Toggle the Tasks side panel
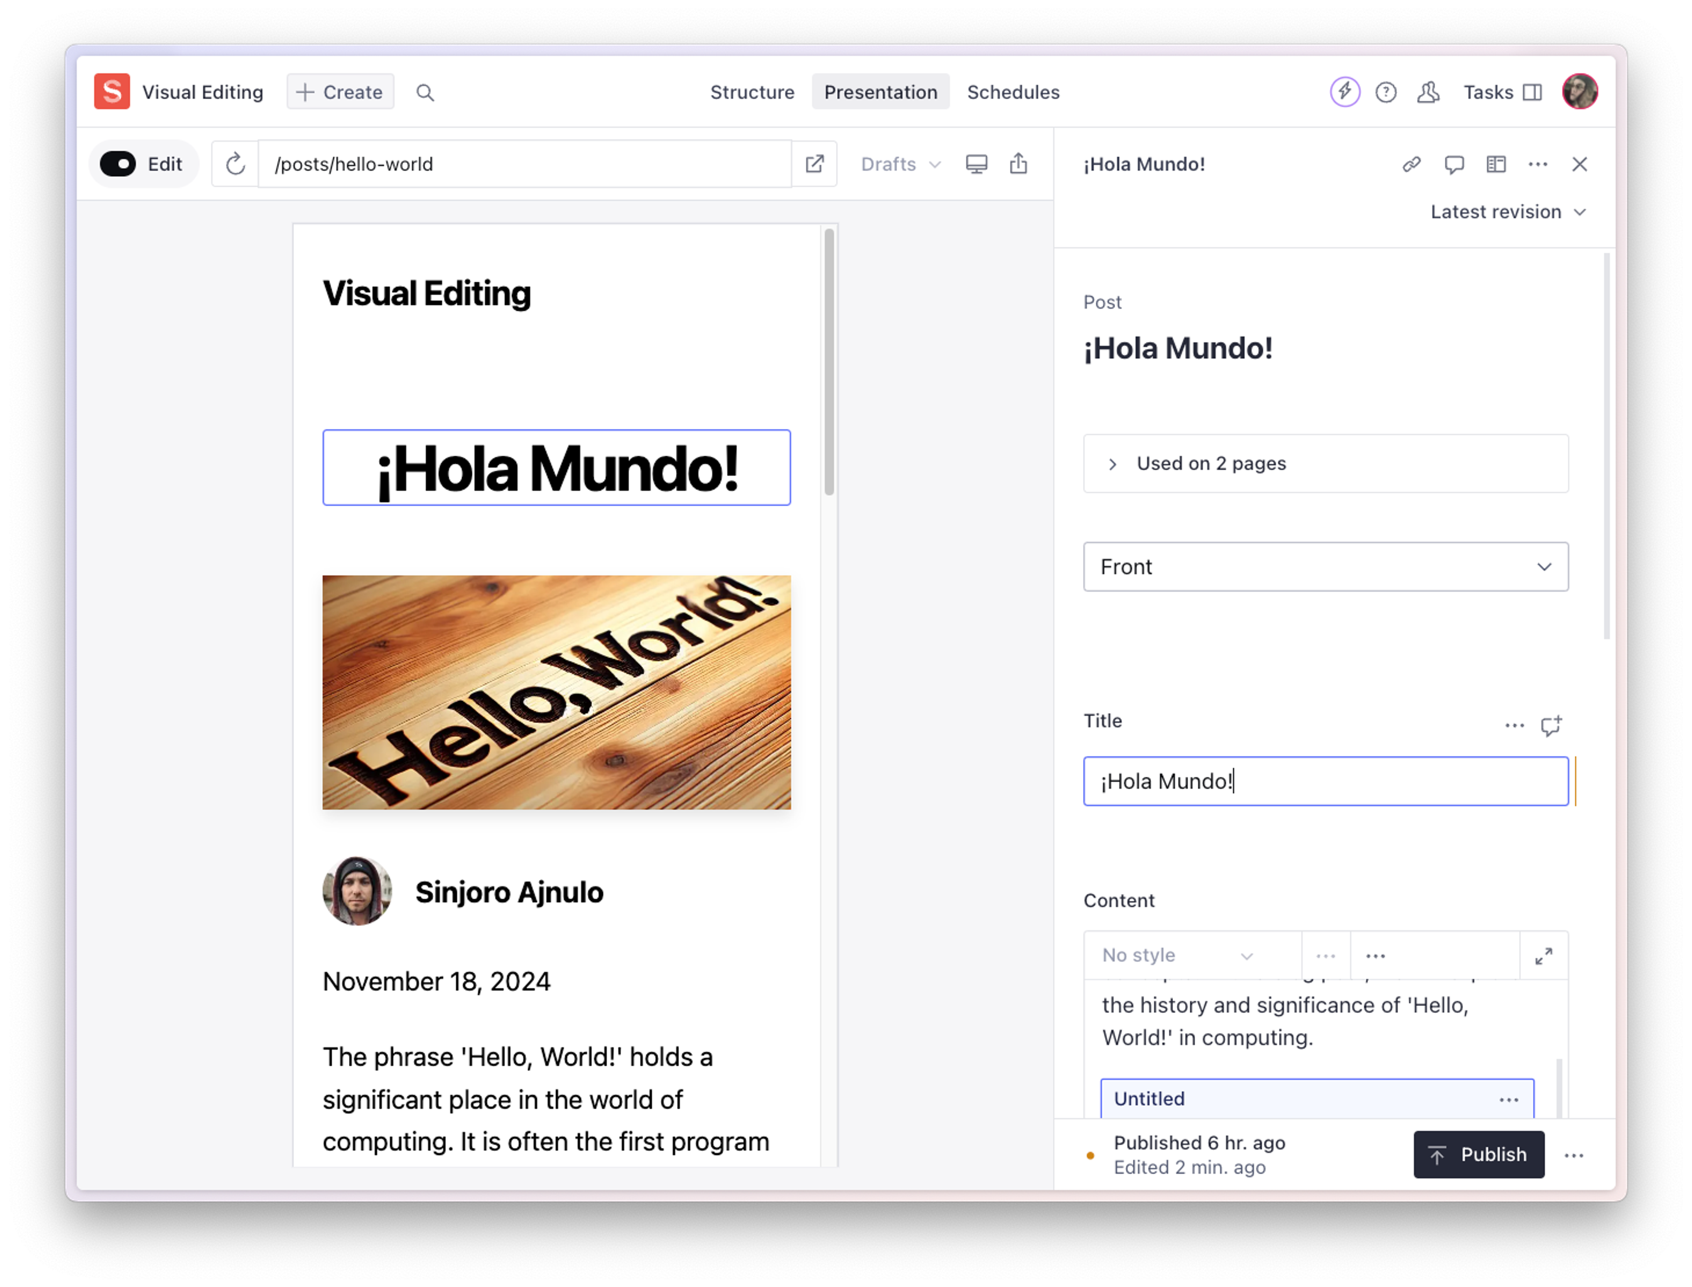 [1502, 93]
